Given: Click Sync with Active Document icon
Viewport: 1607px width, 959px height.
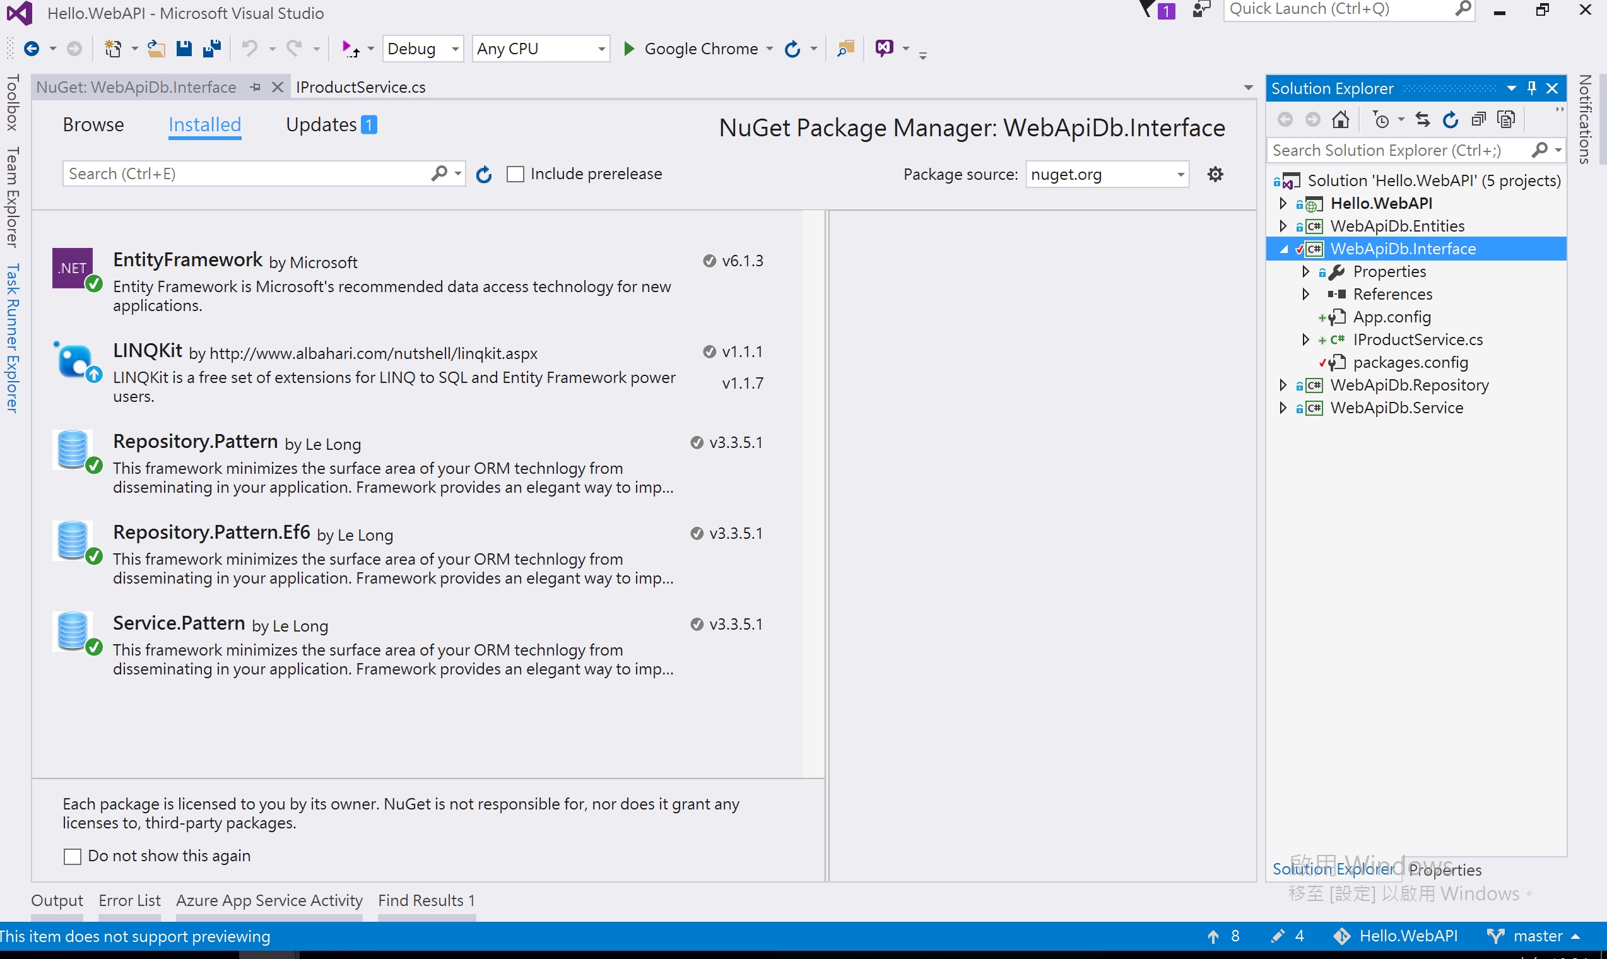Looking at the screenshot, I should pos(1422,119).
